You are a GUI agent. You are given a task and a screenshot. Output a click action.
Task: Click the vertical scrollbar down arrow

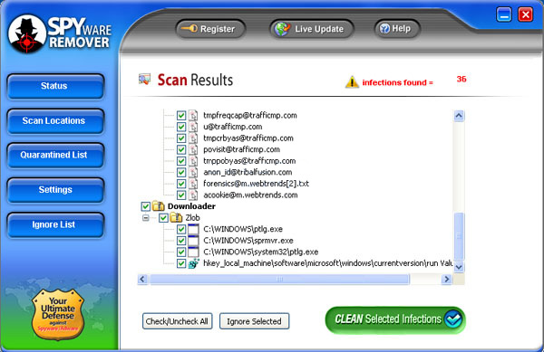pos(459,267)
